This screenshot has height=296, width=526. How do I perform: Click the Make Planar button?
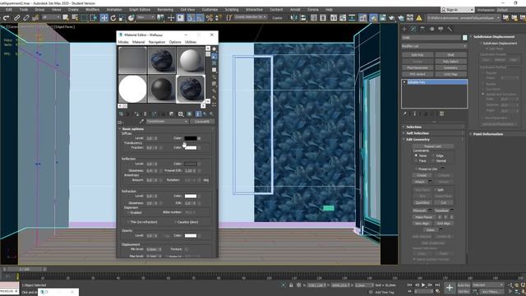(423, 217)
